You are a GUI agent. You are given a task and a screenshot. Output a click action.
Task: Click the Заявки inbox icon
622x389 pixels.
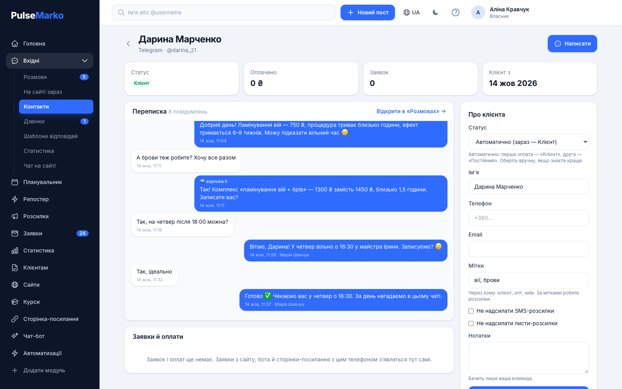coord(15,233)
